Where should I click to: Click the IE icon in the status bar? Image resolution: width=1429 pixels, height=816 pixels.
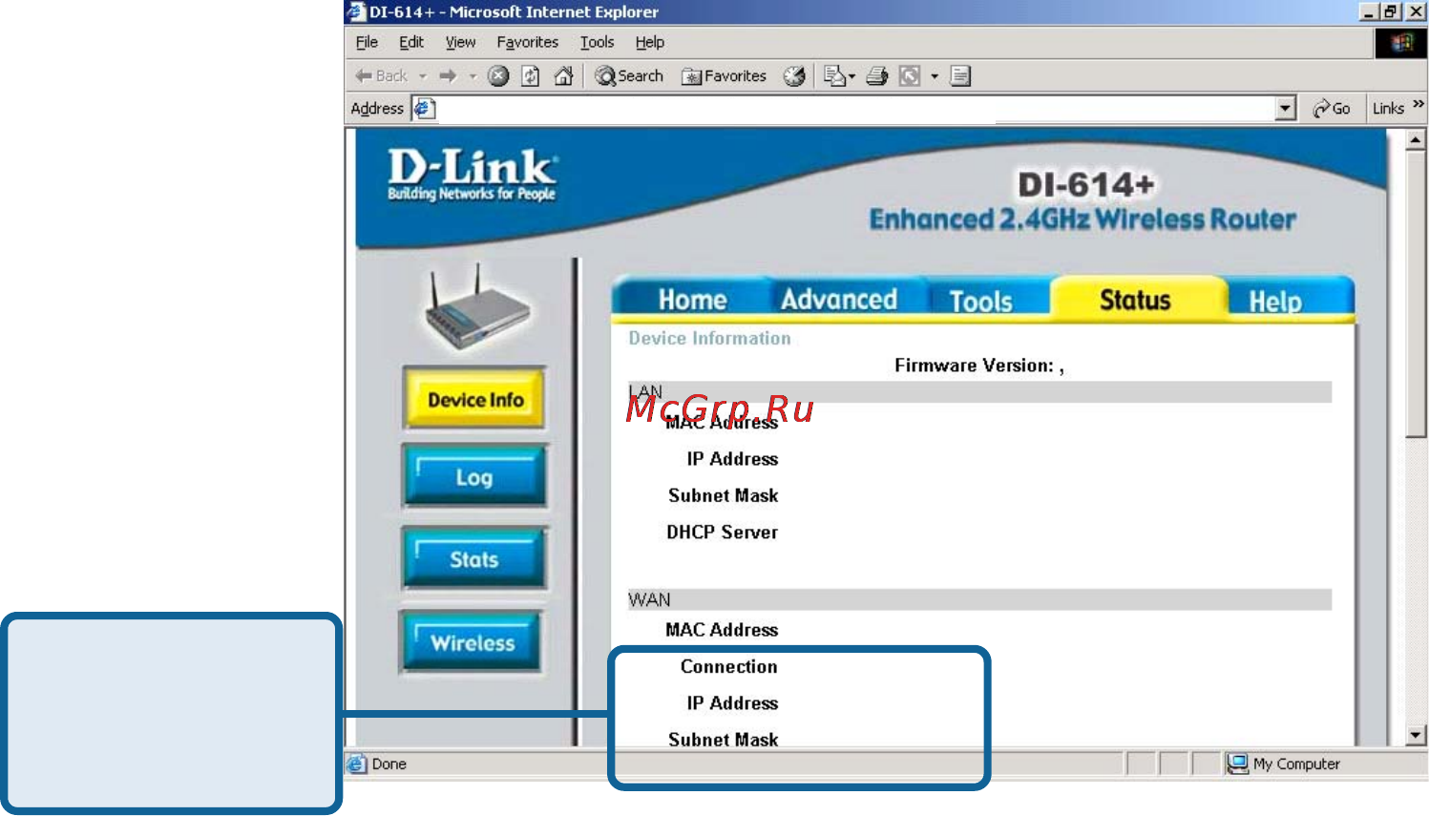(x=357, y=764)
